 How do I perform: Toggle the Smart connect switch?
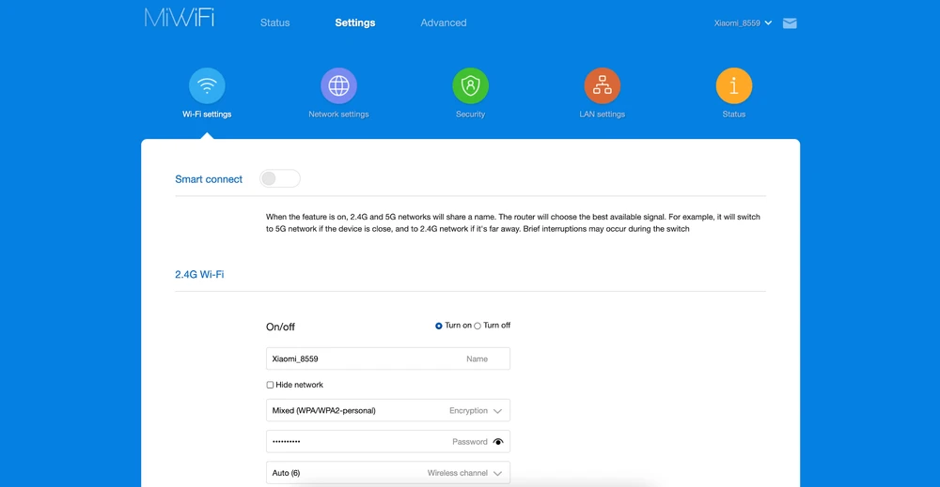280,178
